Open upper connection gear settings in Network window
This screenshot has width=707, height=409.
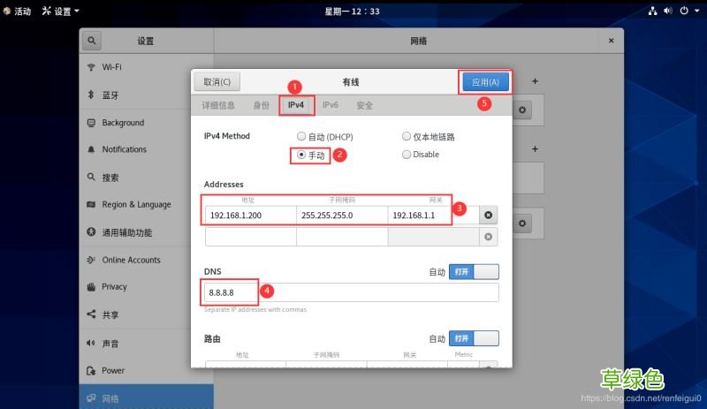[522, 110]
